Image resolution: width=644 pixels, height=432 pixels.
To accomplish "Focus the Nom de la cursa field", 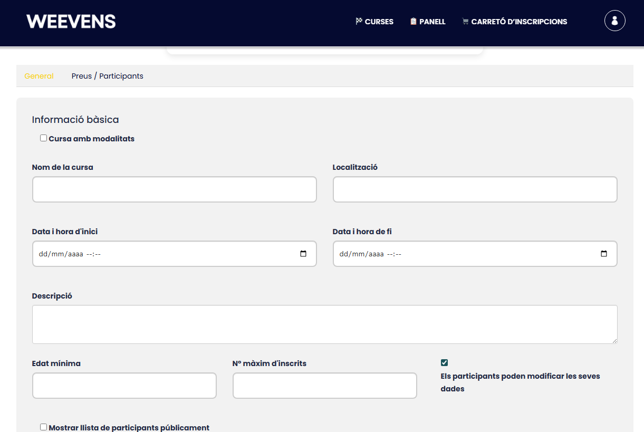I will coord(174,189).
